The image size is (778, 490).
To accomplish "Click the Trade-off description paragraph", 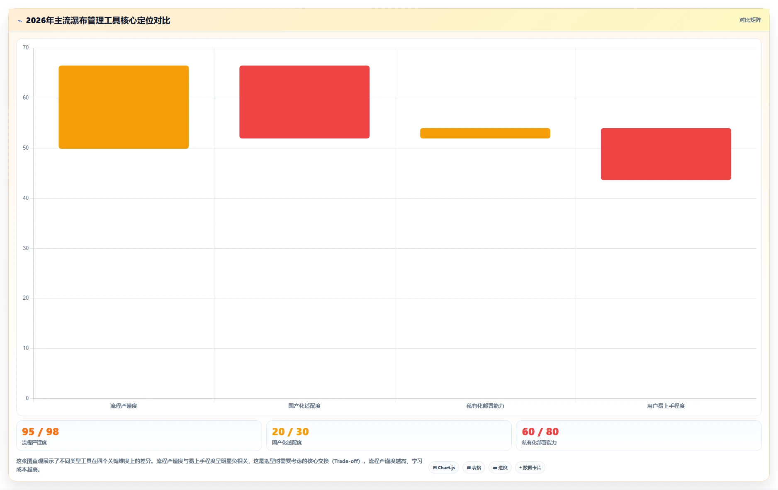I will click(219, 465).
